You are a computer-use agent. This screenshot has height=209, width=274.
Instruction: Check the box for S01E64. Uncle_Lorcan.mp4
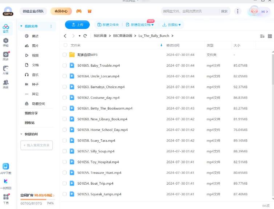coord(64,76)
